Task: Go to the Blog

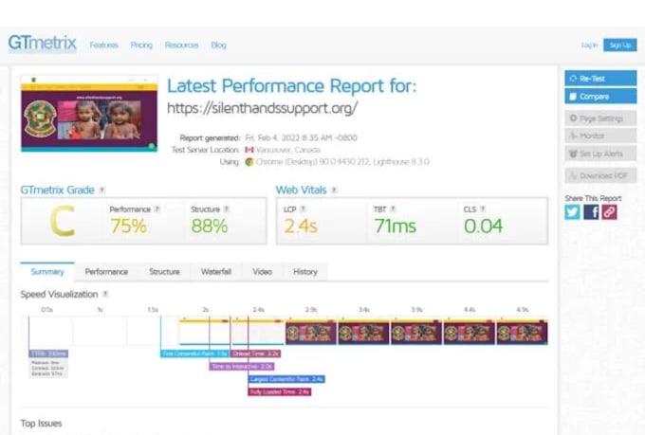Action: coord(218,45)
